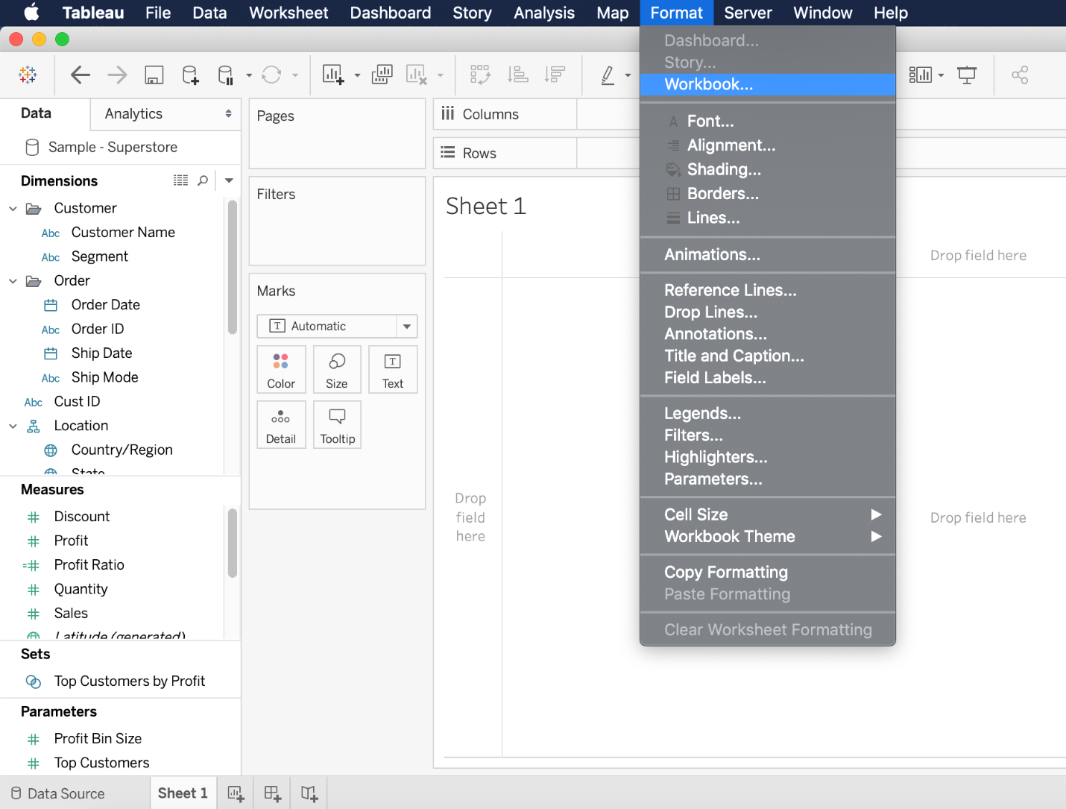This screenshot has height=809, width=1066.
Task: Click the Add new data source icon
Action: [x=190, y=75]
